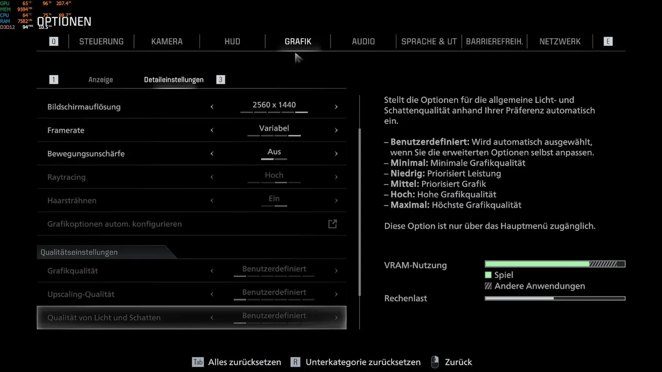Click right arrow of Raytracing

pos(336,177)
